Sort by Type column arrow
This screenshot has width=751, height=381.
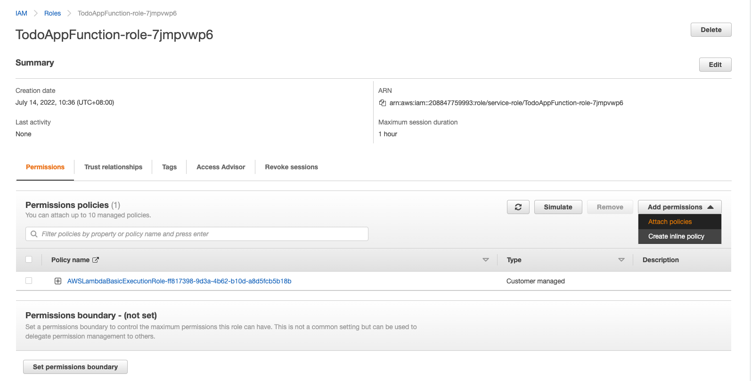(621, 260)
